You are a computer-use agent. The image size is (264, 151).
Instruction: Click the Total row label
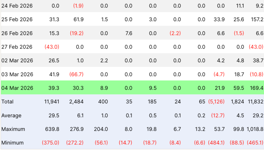tap(8, 102)
